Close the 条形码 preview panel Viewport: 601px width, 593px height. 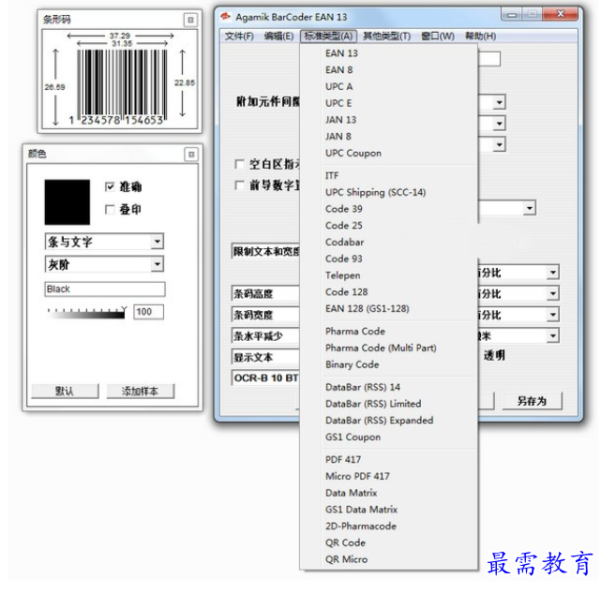pos(190,20)
